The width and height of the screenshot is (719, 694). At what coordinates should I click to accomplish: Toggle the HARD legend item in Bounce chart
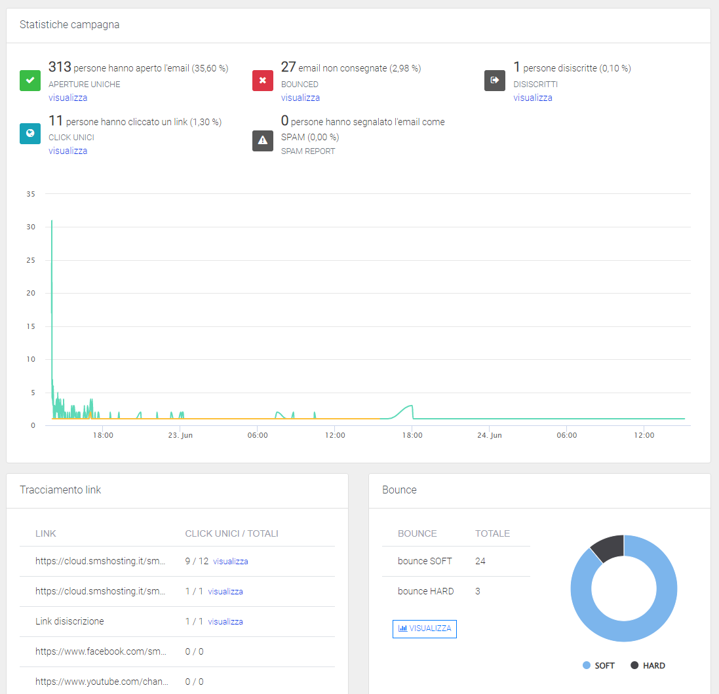[x=648, y=665]
